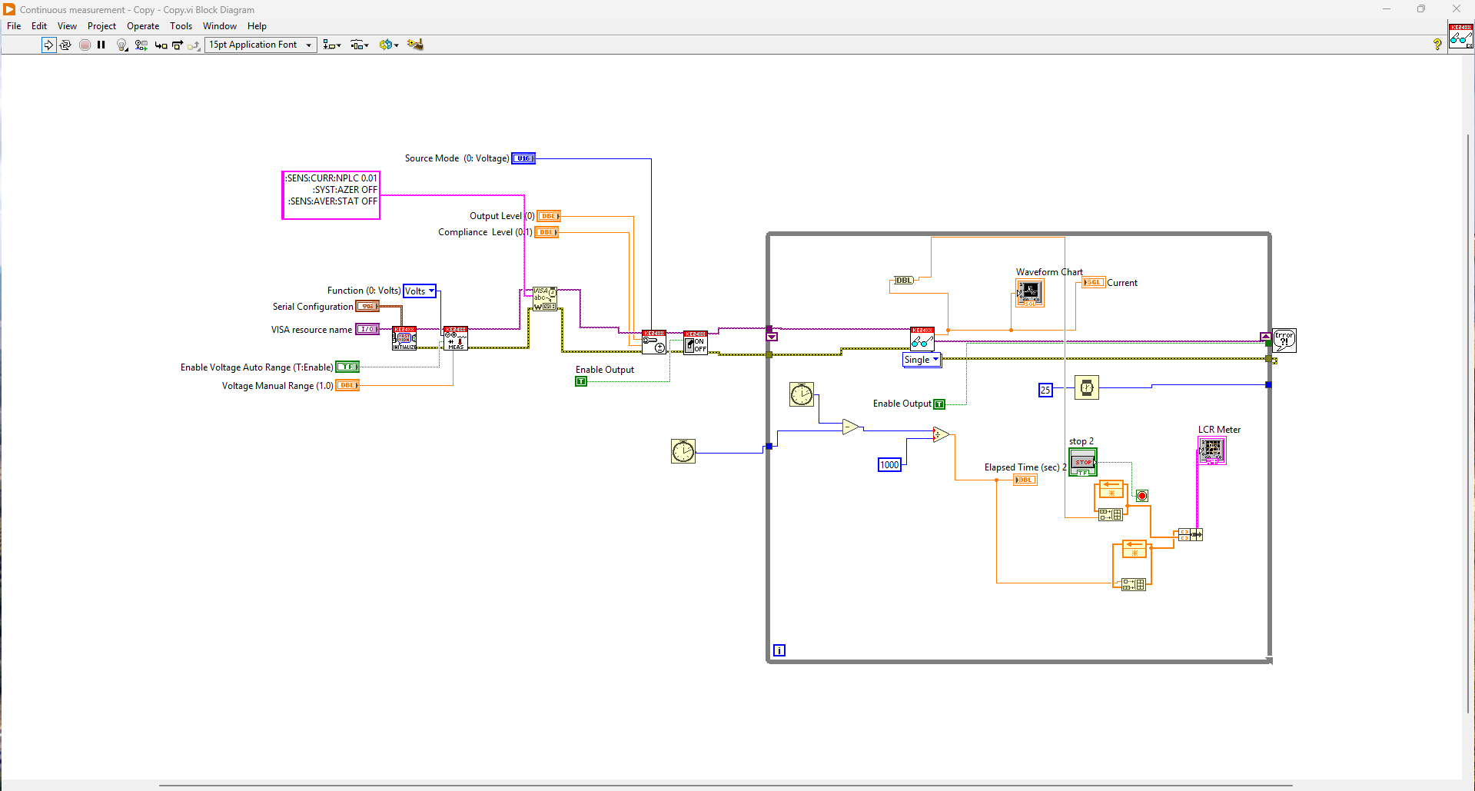Toggle Enable Output constant inside the loop
The image size is (1475, 791).
[x=939, y=404]
